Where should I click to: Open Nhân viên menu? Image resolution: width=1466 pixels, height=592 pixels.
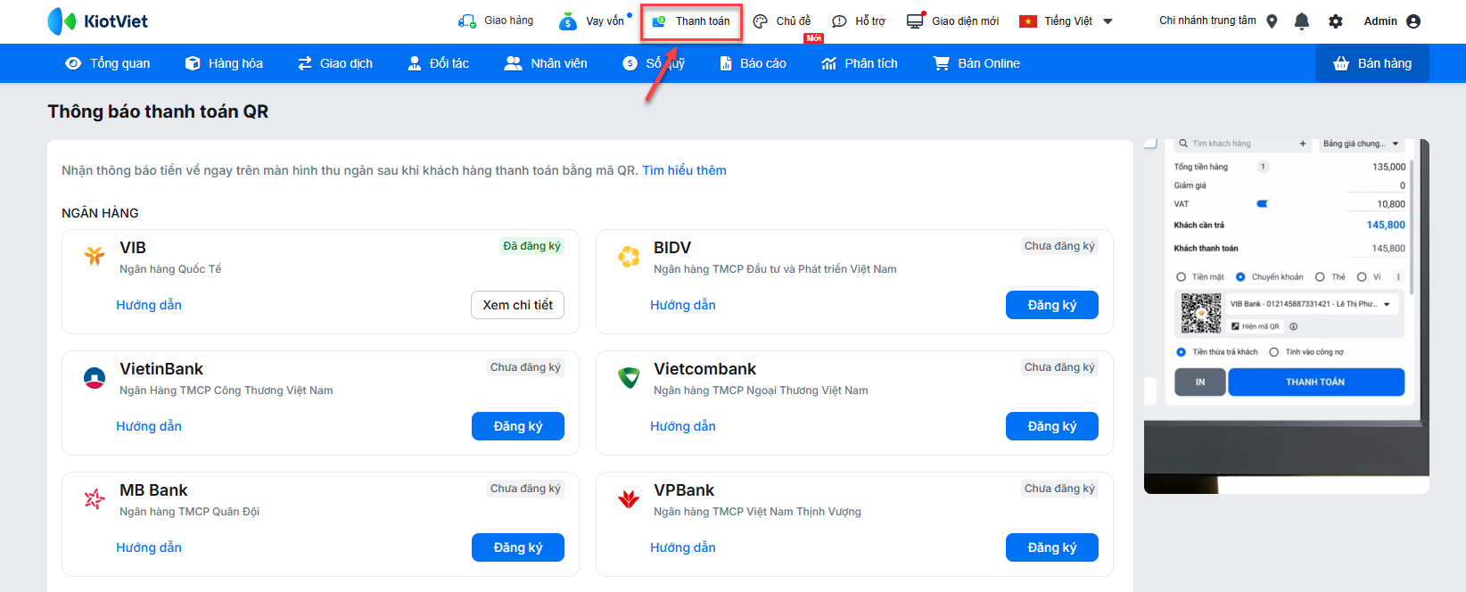546,63
